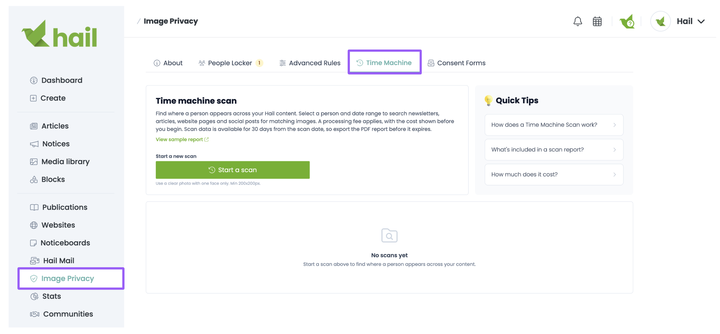Expand 'How much does it cost?' tip

pos(554,175)
